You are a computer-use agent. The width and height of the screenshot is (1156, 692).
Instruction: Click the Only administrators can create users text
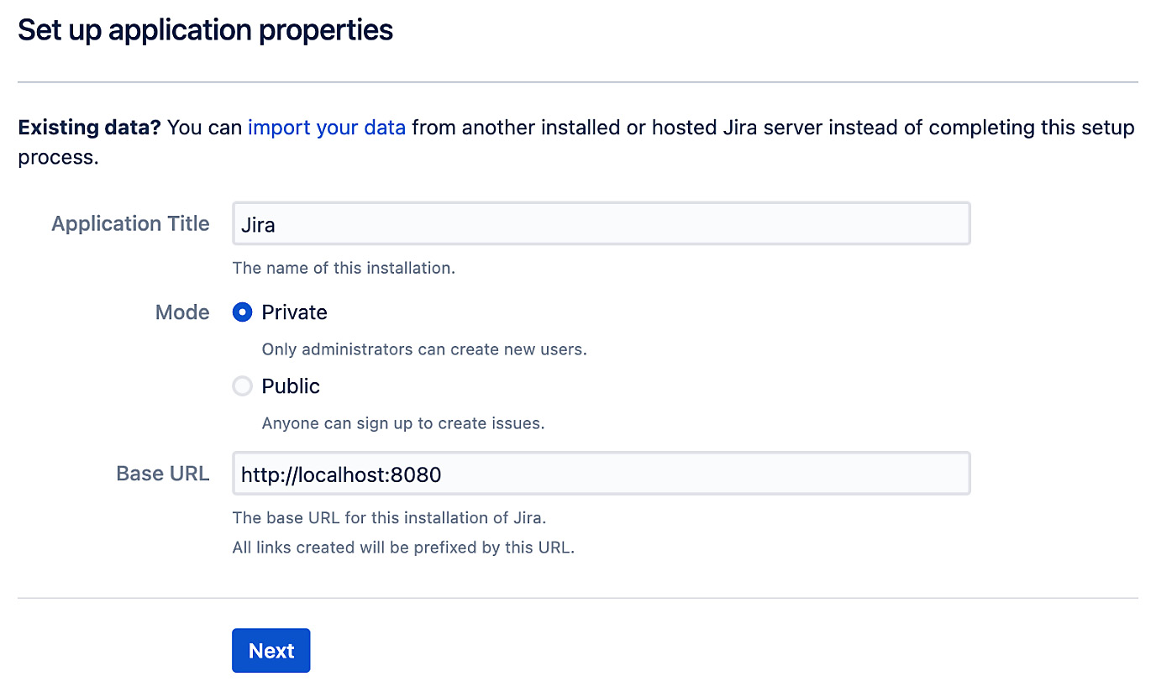423,349
